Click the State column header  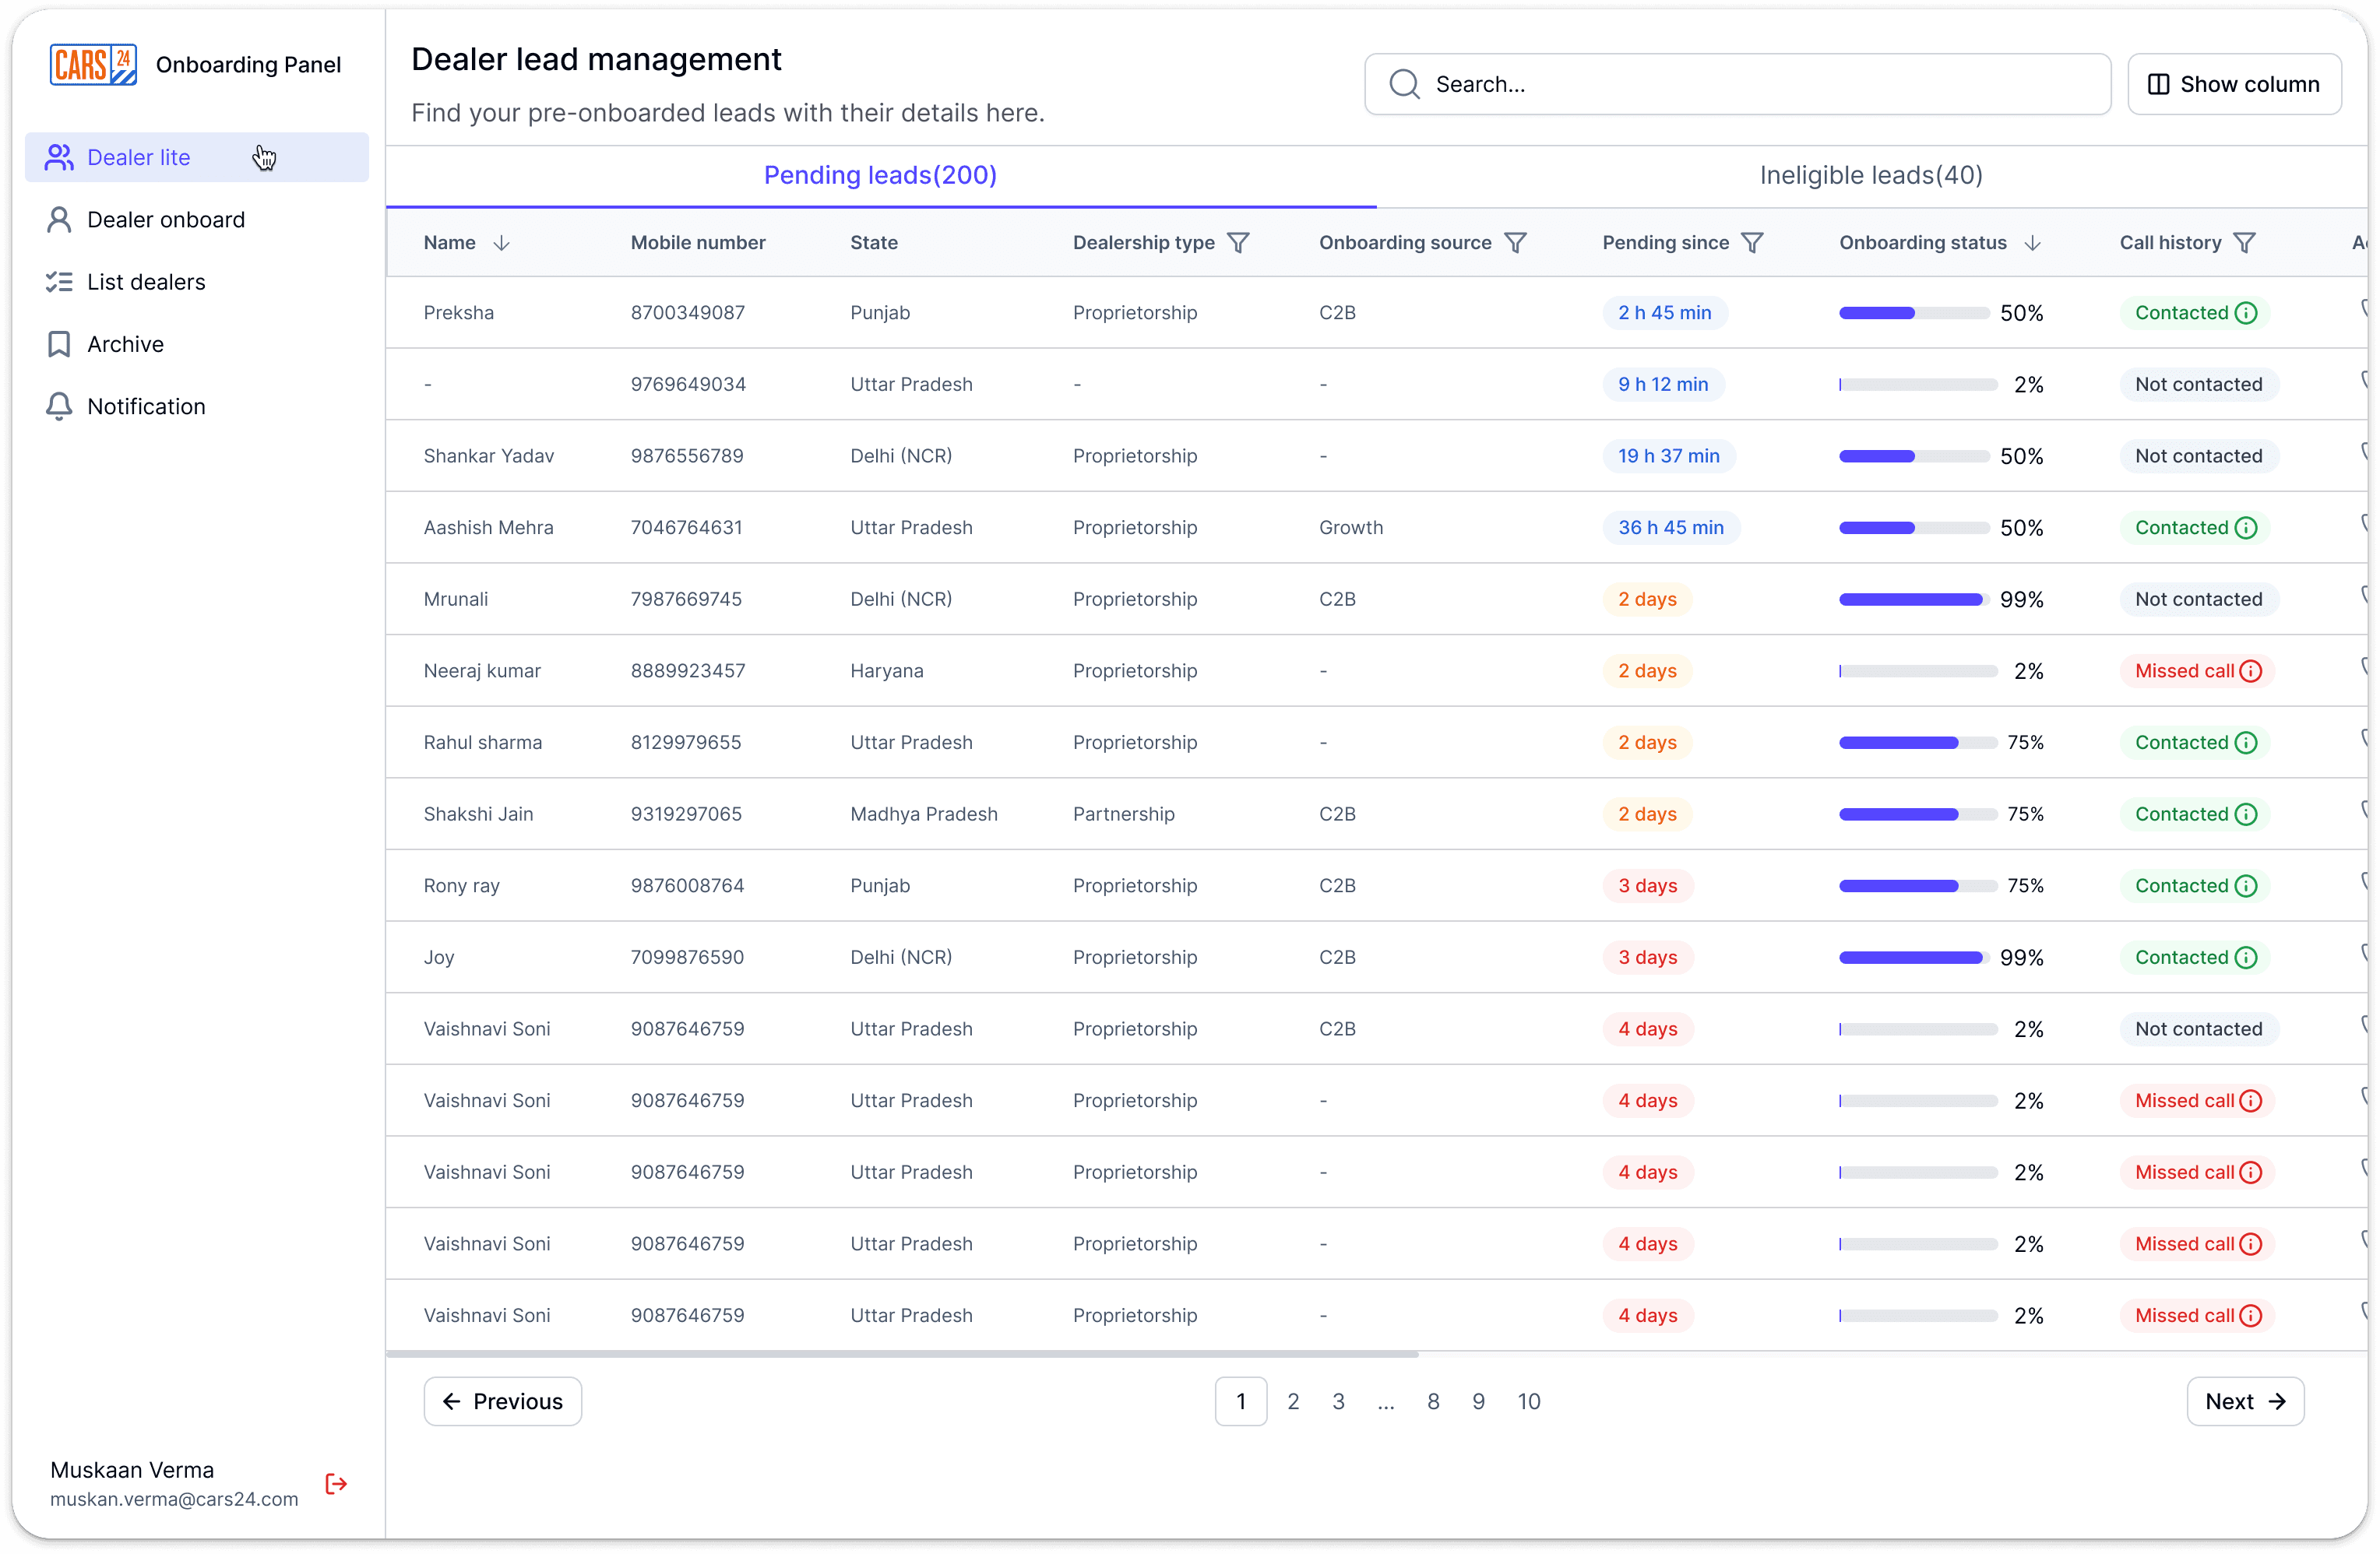(874, 243)
